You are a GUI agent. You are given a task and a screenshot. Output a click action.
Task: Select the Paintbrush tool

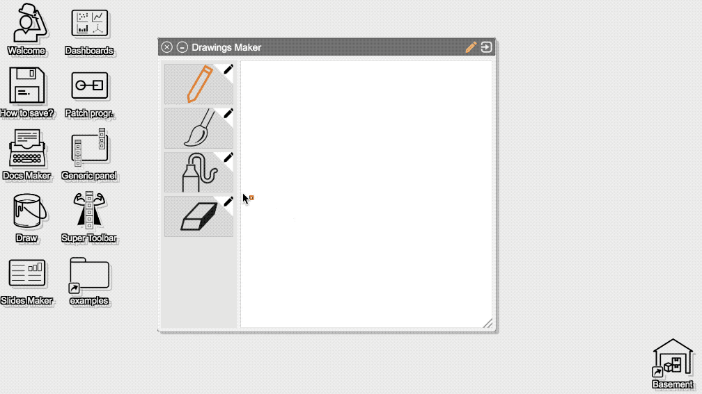[x=198, y=128]
